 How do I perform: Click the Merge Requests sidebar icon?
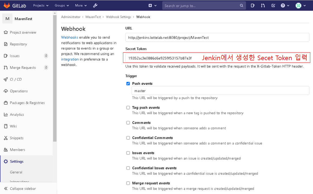pyautogui.click(x=6, y=67)
